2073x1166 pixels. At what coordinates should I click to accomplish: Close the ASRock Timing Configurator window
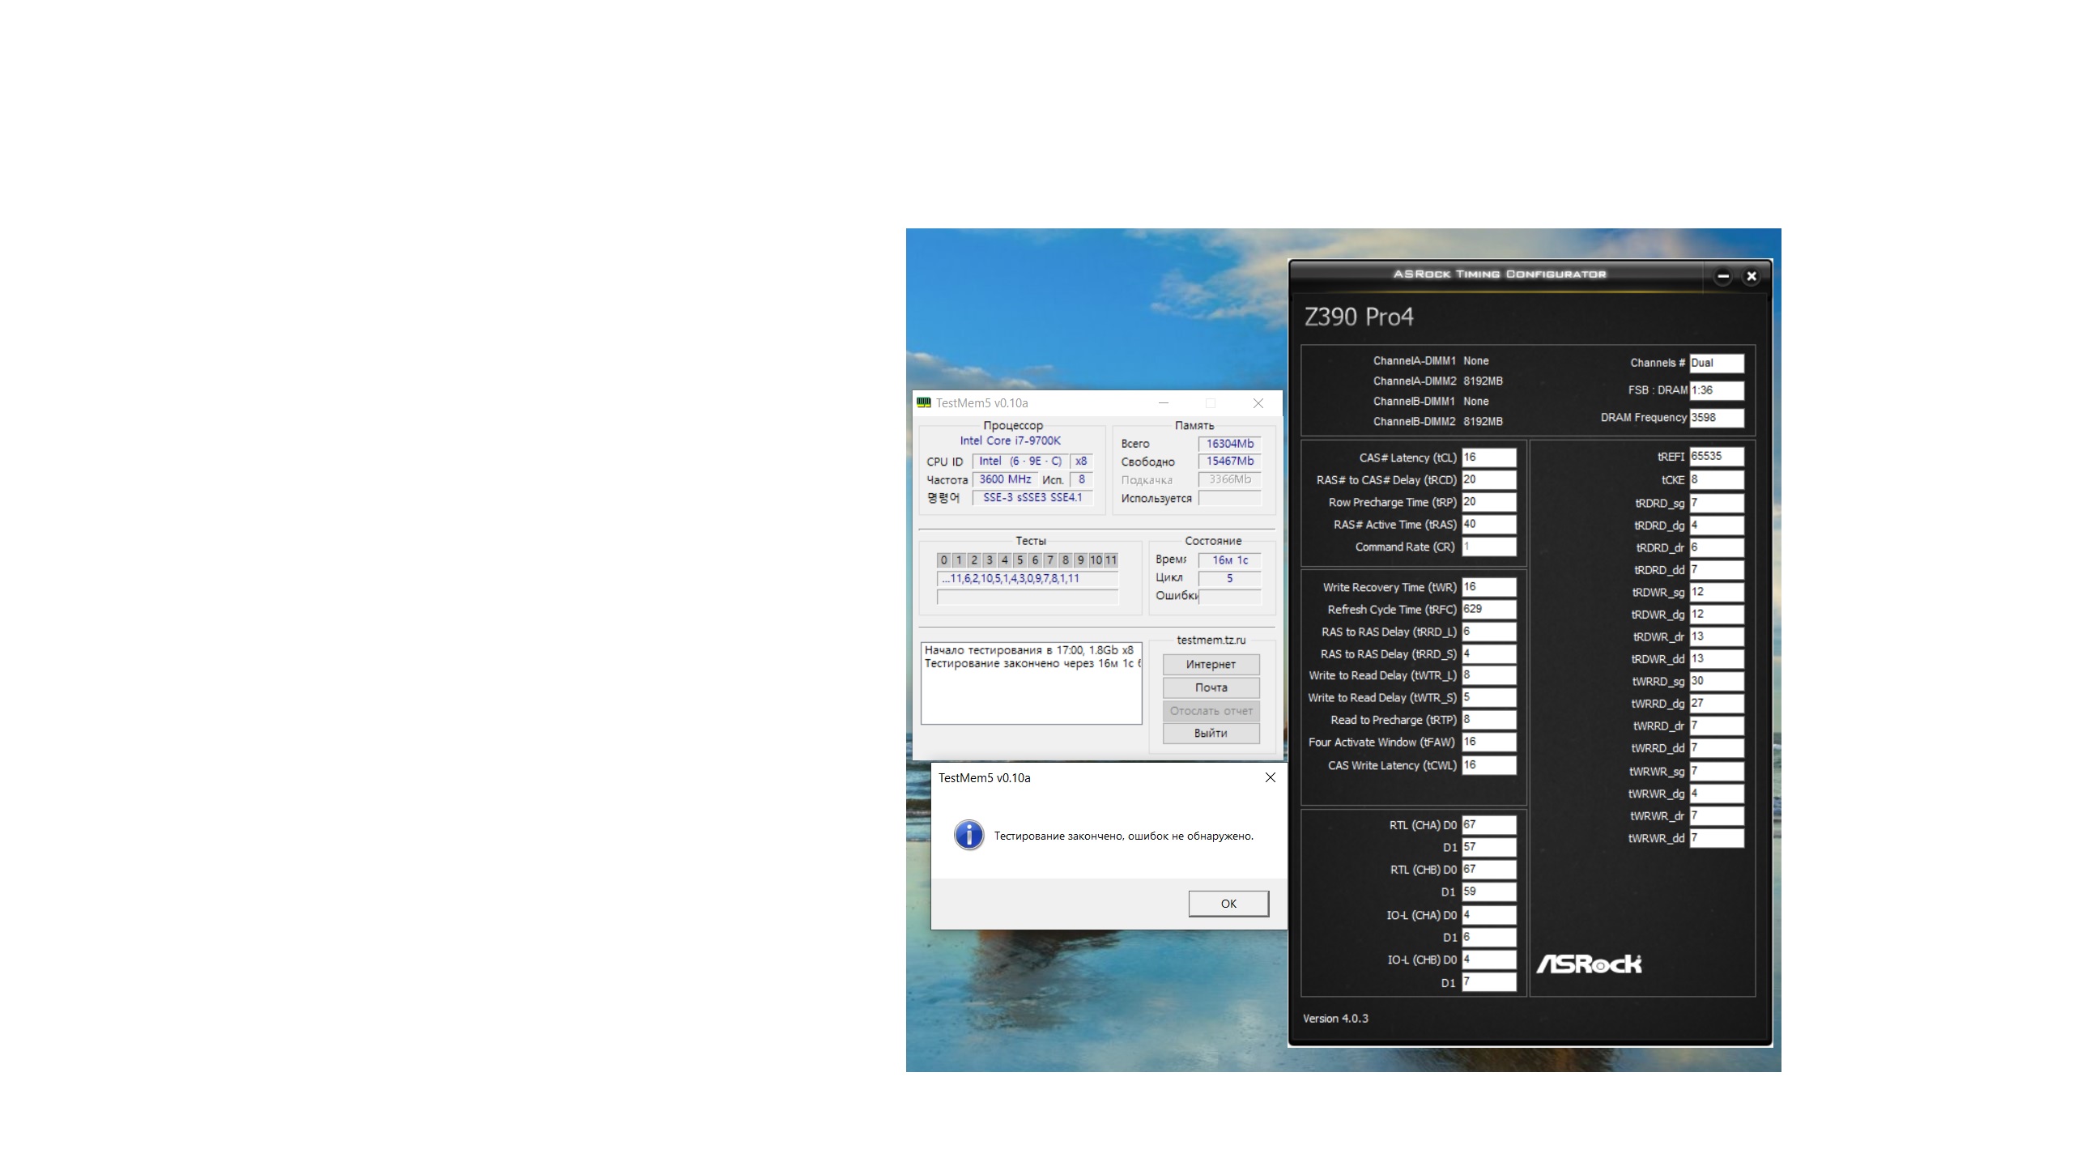coord(1752,276)
